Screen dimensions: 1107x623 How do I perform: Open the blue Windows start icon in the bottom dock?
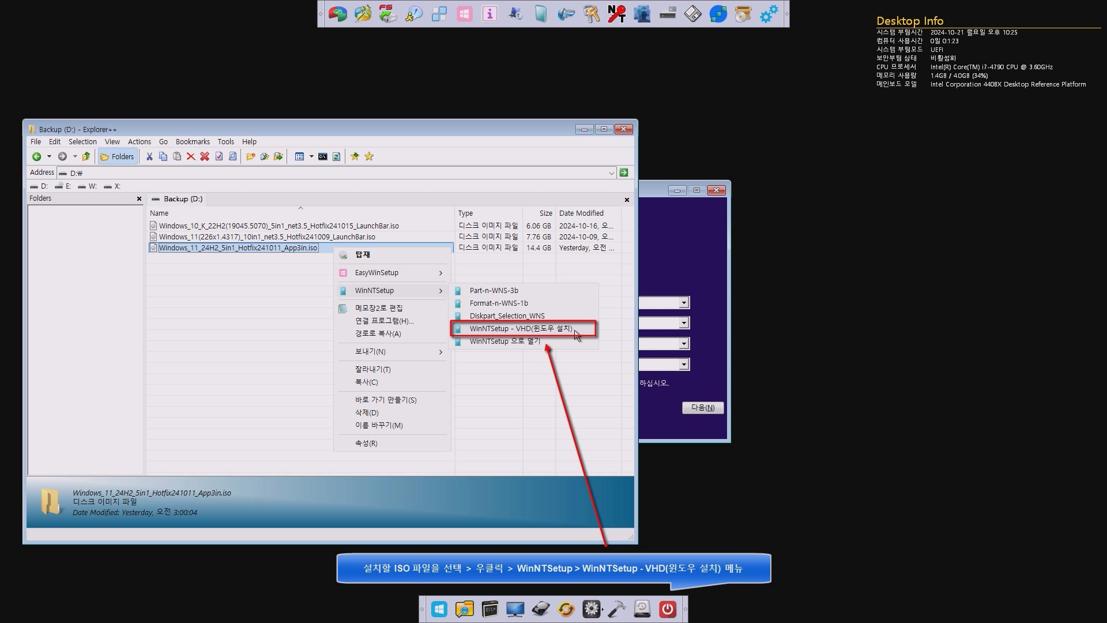pyautogui.click(x=439, y=609)
